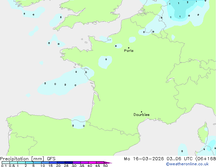
Task: Click the Paris city label
Action: tap(129, 51)
